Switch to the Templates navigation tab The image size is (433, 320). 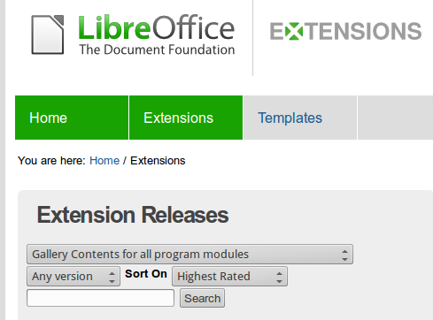tap(300, 118)
